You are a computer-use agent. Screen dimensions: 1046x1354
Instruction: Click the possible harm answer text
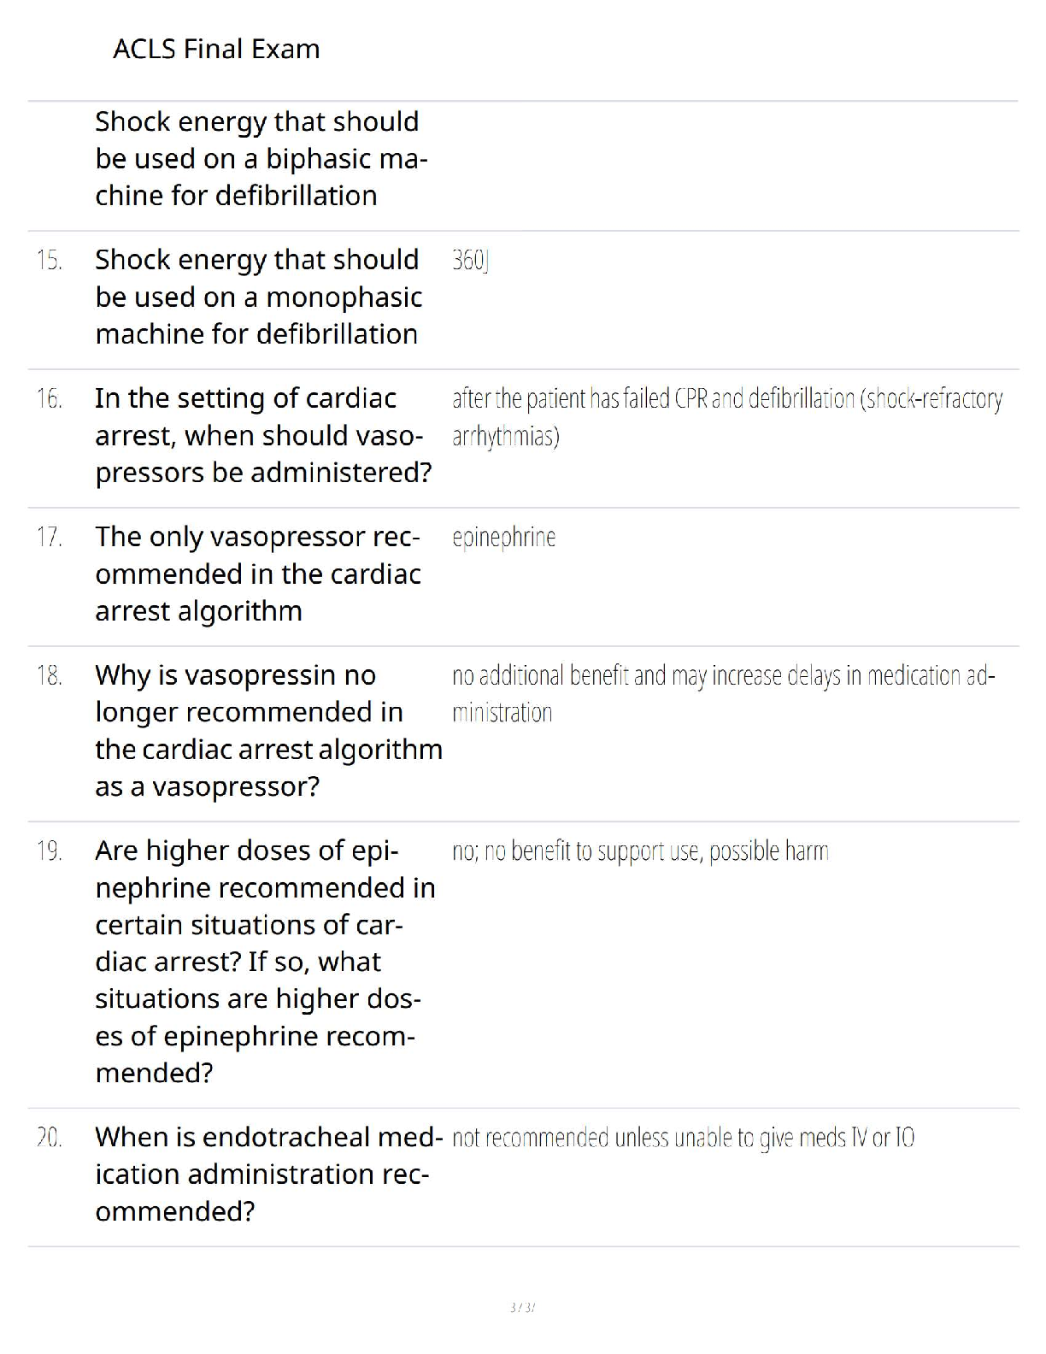(x=640, y=851)
